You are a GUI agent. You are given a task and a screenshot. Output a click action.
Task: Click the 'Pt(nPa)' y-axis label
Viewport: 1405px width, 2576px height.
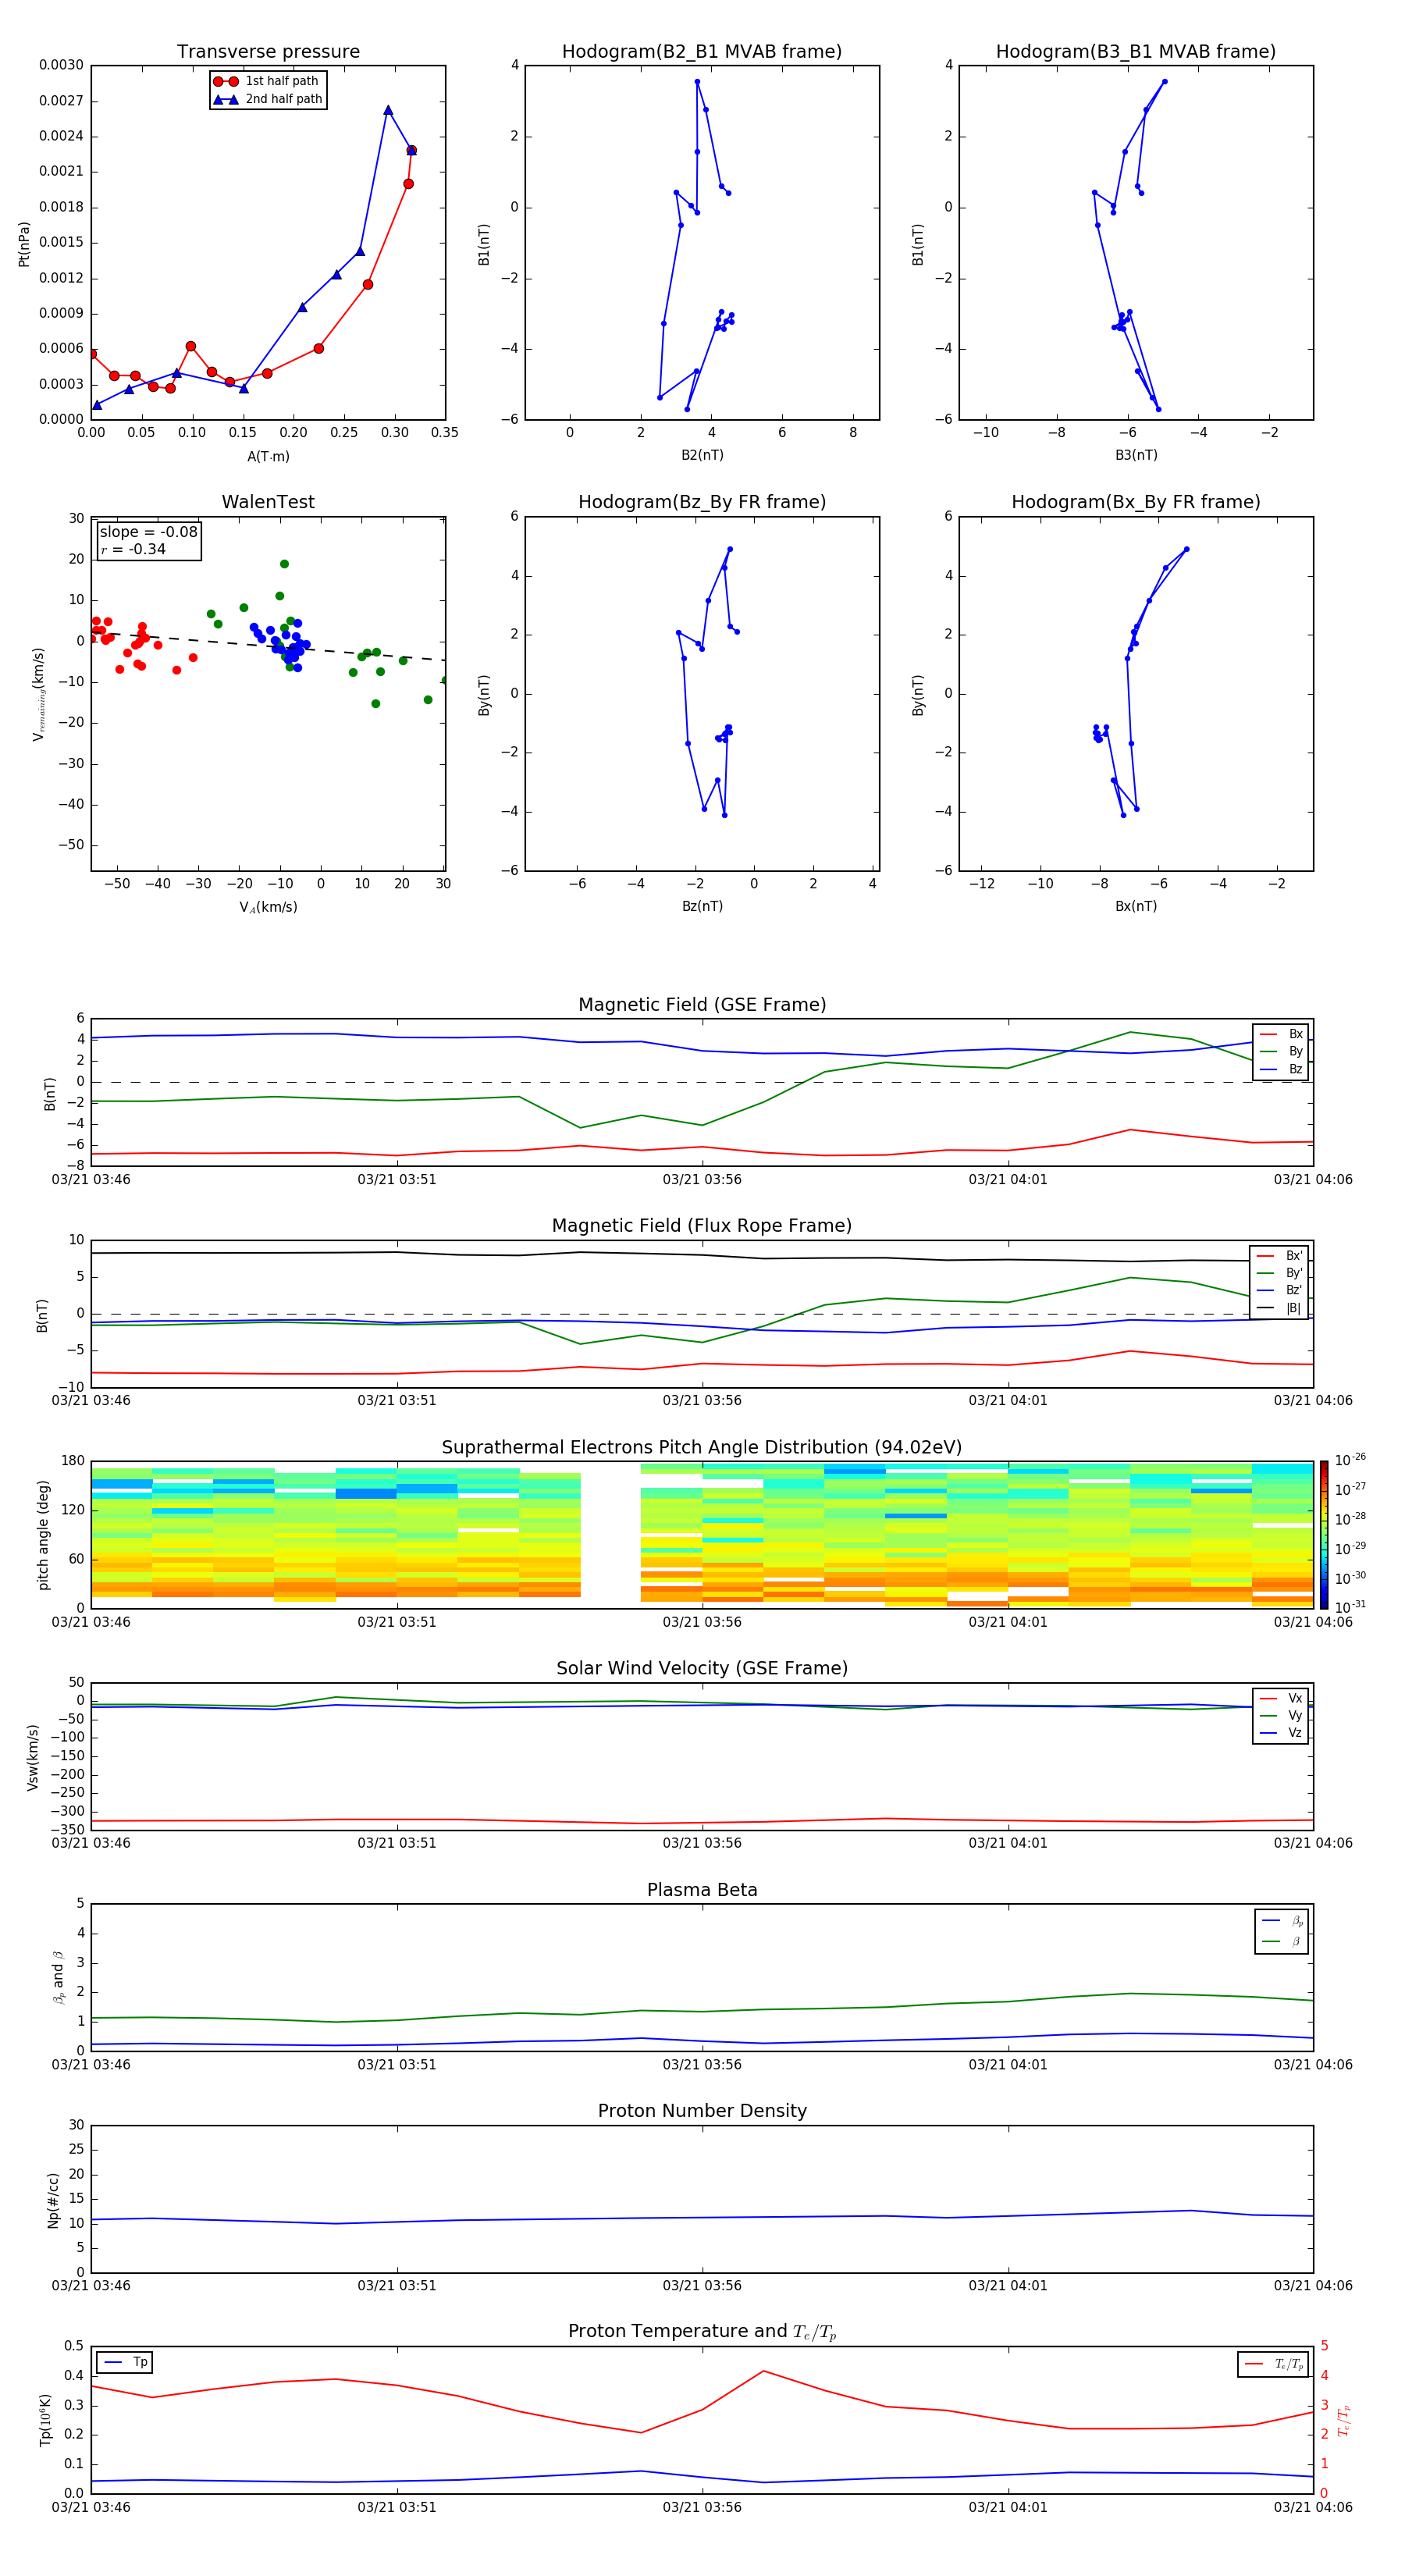[24, 244]
